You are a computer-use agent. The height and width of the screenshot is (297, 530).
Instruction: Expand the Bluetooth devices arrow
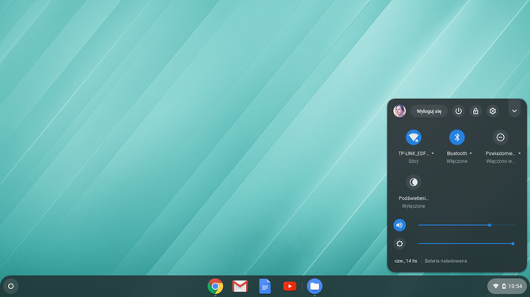point(471,153)
